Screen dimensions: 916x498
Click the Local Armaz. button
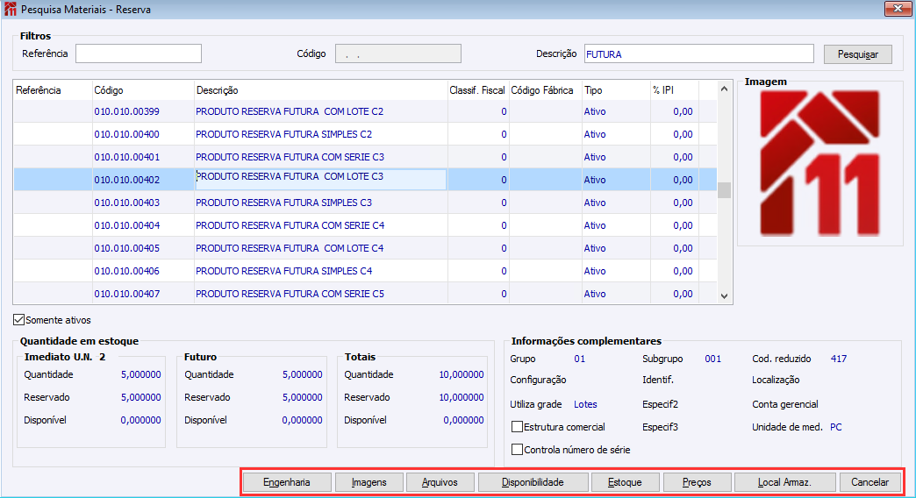[784, 482]
